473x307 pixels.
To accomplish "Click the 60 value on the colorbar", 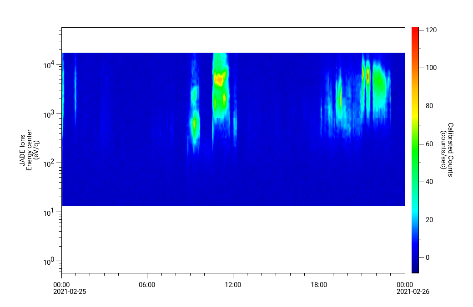I will (x=429, y=144).
